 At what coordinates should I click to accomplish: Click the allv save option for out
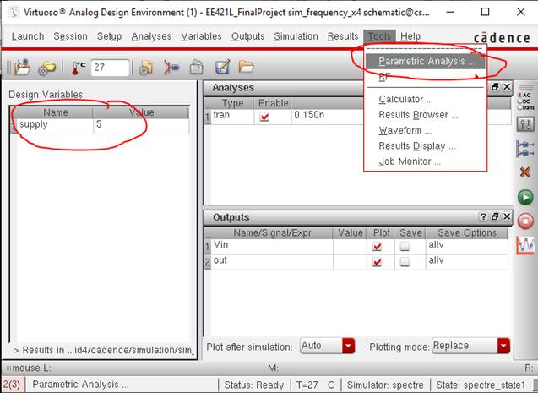466,262
